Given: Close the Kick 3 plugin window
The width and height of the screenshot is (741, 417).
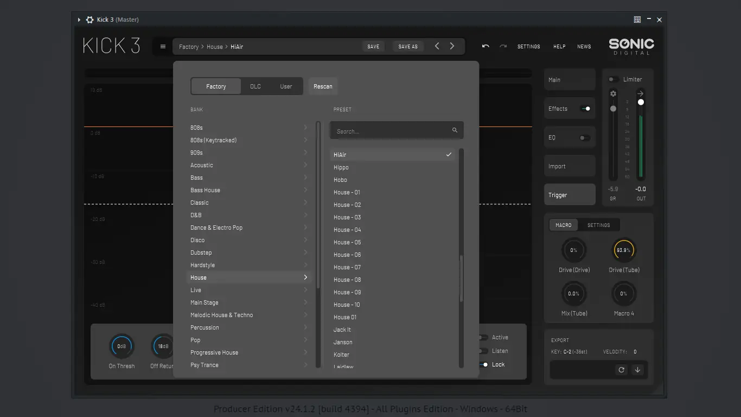Looking at the screenshot, I should (x=659, y=20).
